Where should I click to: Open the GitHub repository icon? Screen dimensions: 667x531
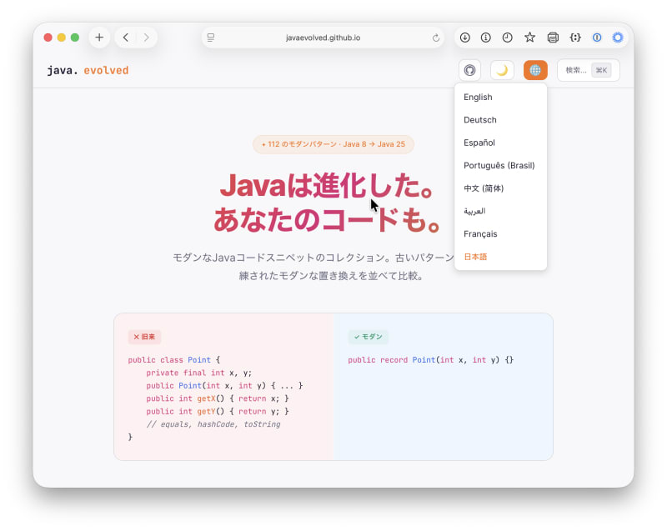click(469, 70)
